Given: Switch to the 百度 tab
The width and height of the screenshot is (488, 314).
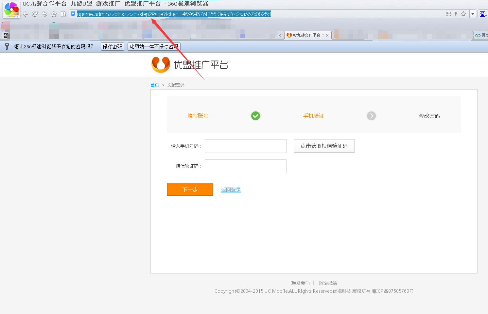Looking at the screenshot, I should pyautogui.click(x=481, y=35).
